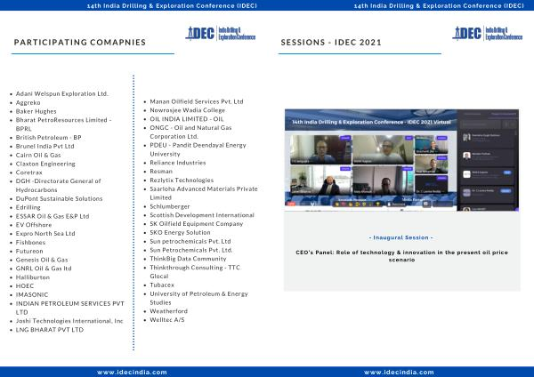Select 'GNRL Oil & Gas ltd' entry
Screen dimensions: 534x377
click(x=44, y=269)
